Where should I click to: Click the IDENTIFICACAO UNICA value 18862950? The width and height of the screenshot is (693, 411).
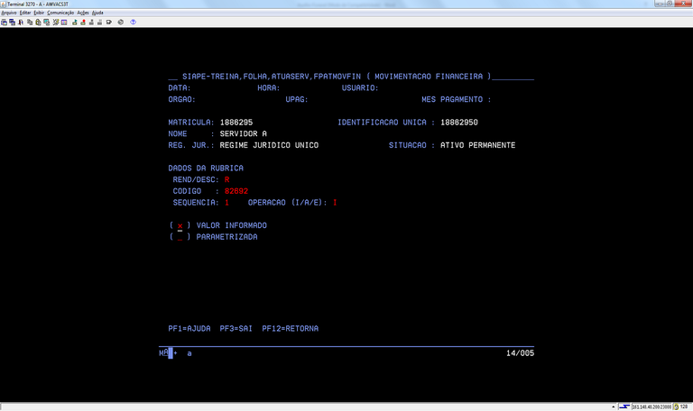tap(458, 123)
